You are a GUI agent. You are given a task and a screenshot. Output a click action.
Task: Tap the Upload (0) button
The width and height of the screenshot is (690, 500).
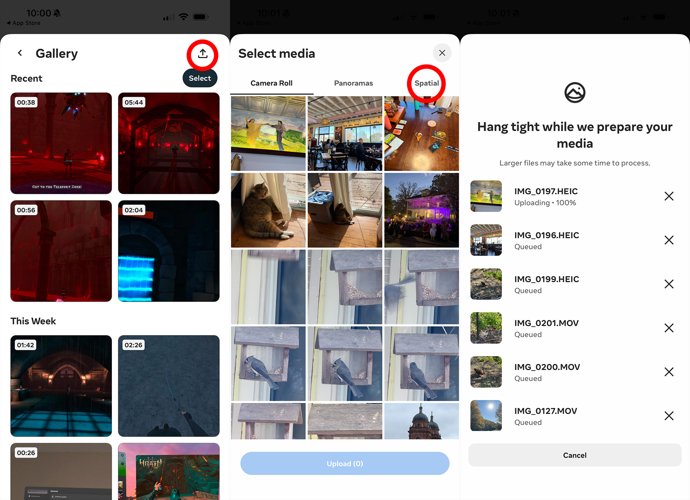coord(345,464)
